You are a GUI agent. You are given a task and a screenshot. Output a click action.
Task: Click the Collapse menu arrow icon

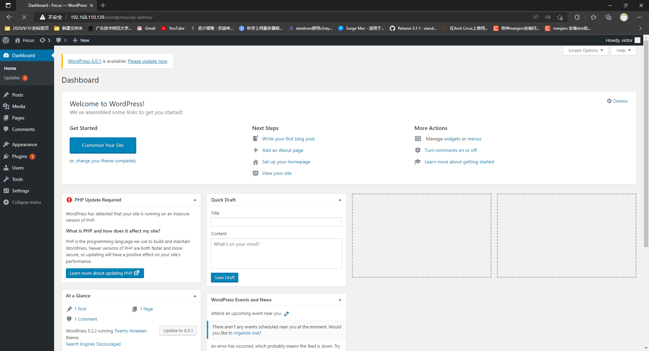click(6, 202)
